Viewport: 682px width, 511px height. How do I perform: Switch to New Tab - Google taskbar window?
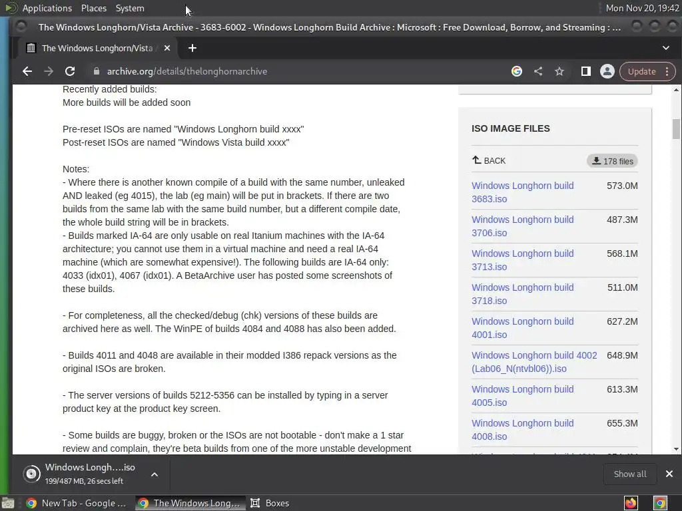click(76, 503)
